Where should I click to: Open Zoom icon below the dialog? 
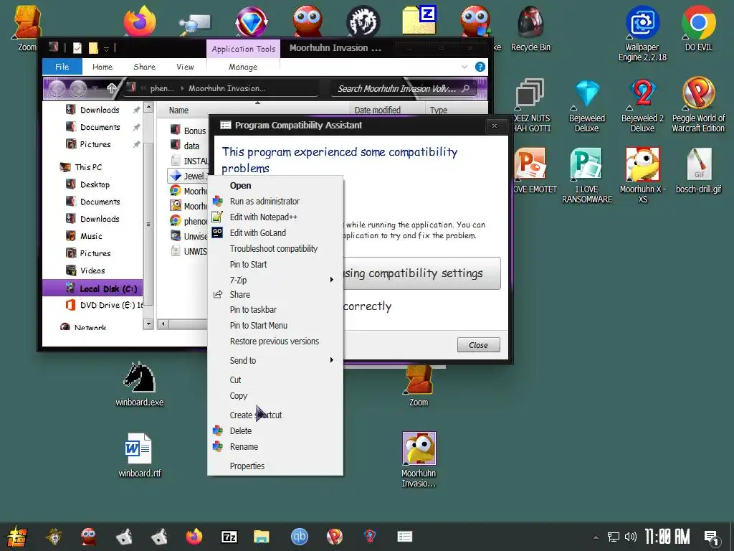[419, 387]
